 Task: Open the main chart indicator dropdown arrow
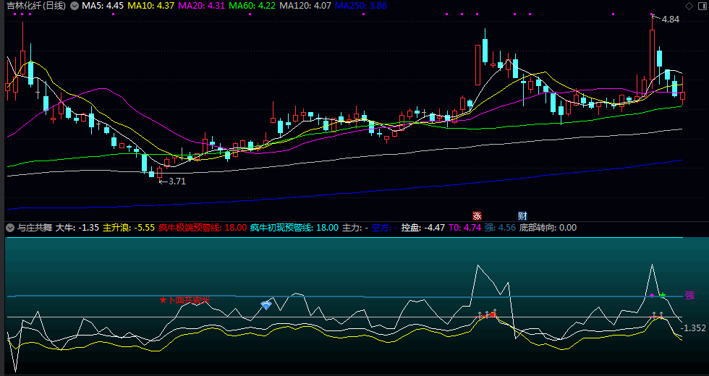click(x=74, y=6)
